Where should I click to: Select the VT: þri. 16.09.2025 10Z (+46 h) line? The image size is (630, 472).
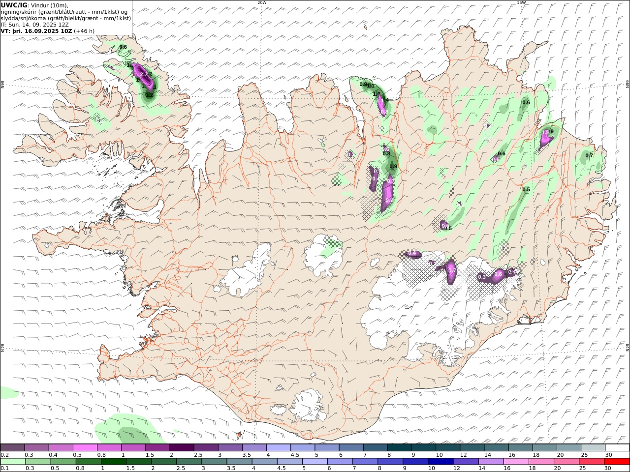[x=48, y=30]
